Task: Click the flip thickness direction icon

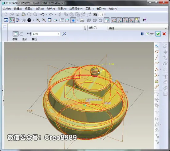Action: (64, 34)
